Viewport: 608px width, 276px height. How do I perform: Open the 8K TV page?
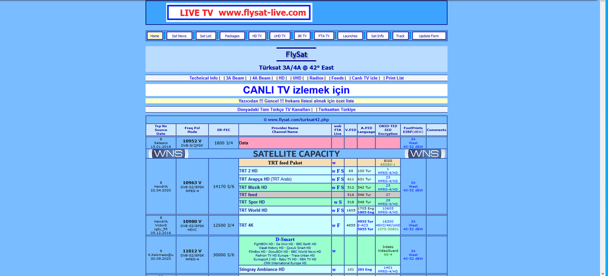(302, 36)
